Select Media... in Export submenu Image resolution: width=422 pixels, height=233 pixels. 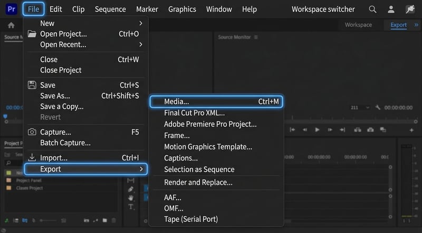(216, 101)
